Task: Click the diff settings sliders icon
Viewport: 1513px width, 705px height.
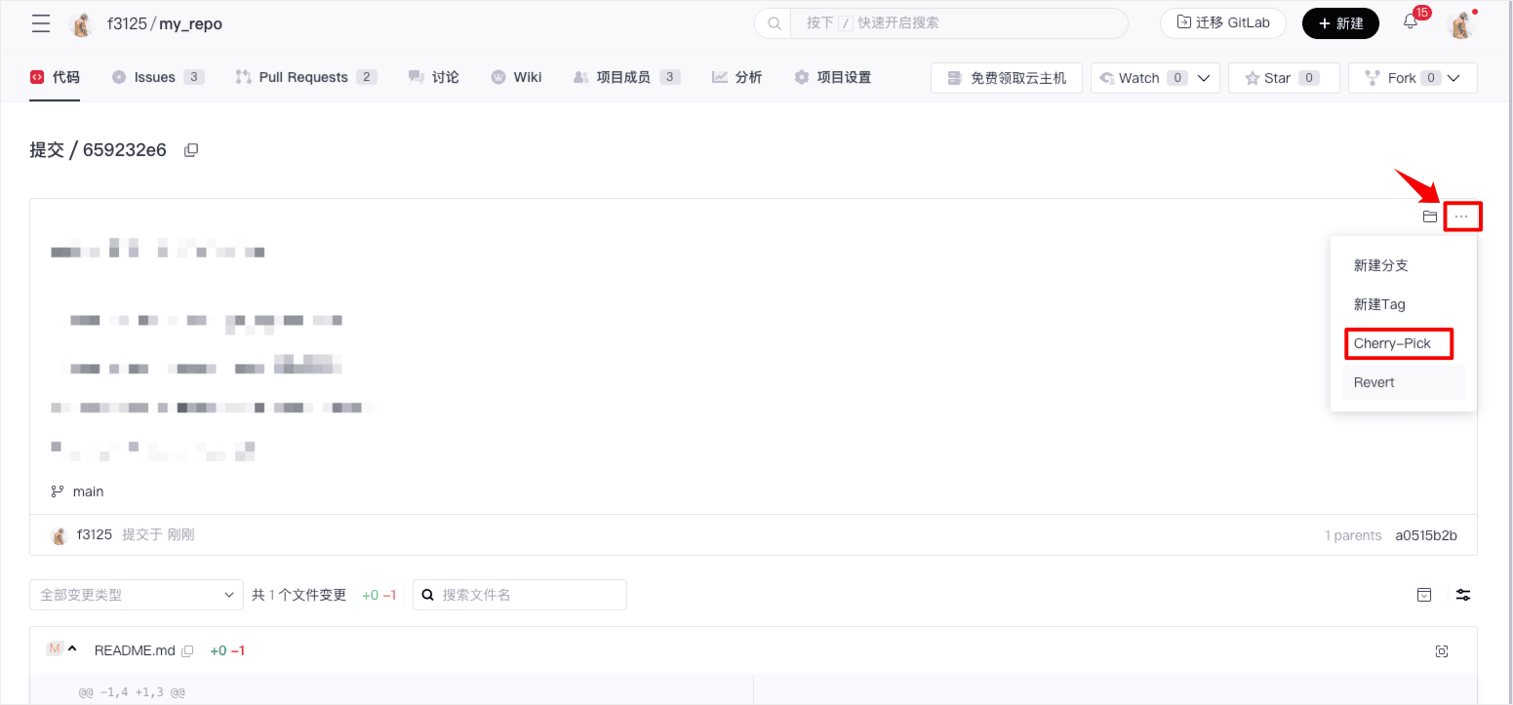Action: point(1462,595)
